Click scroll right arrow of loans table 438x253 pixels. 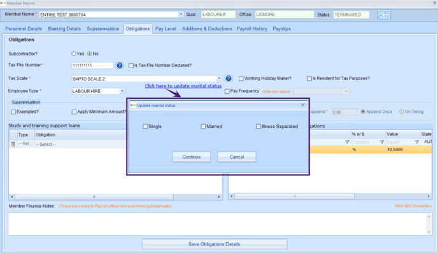(219, 197)
